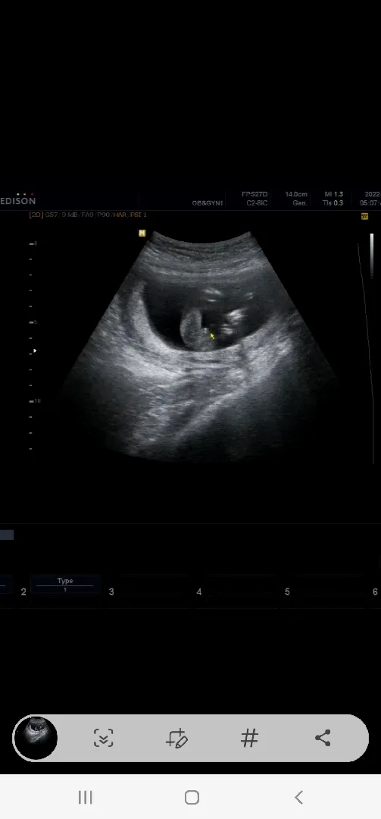Click the MI 1.3 indicator
This screenshot has height=819, width=381.
(333, 194)
